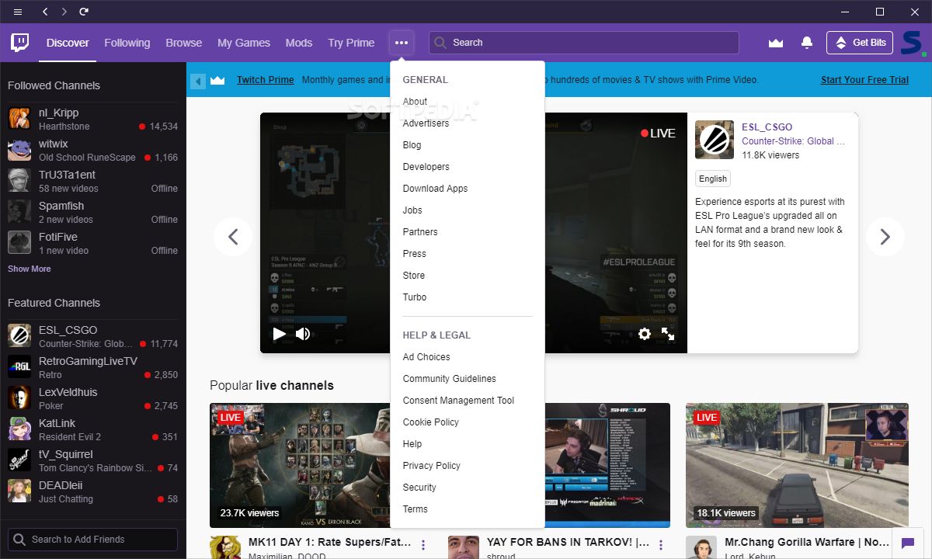Click RetroGamingLiveTV avatar in sidebar

(x=19, y=367)
